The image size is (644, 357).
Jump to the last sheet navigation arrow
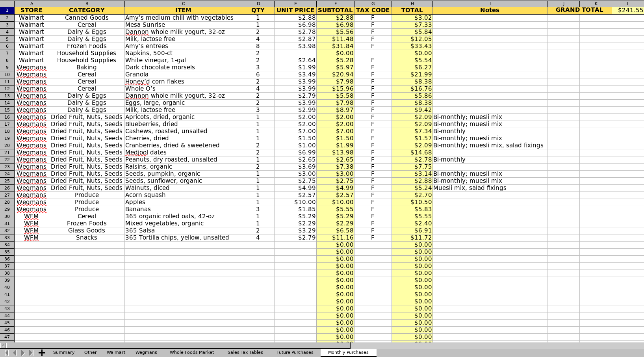(31, 352)
